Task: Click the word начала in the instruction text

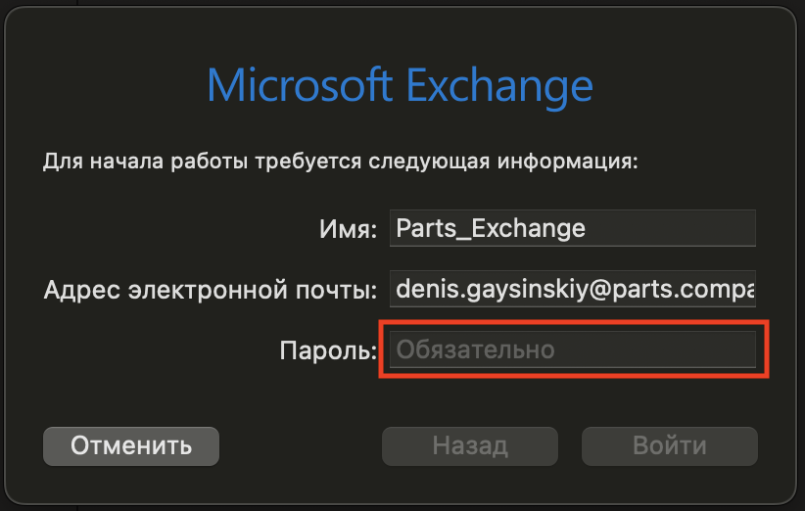Action: pos(115,161)
